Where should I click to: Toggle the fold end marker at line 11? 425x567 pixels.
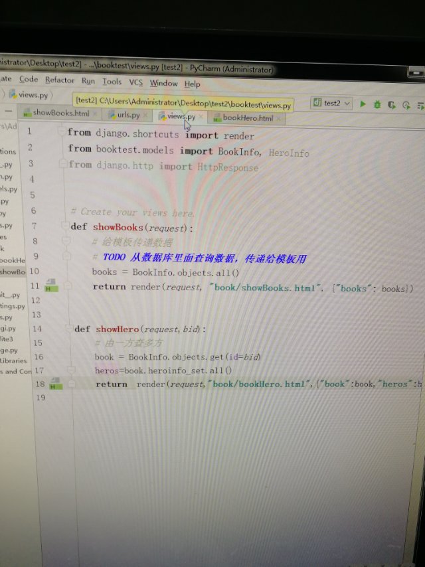[x=68, y=286]
